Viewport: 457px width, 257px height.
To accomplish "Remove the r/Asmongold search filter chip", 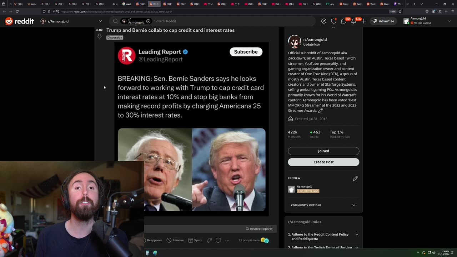I will (148, 21).
